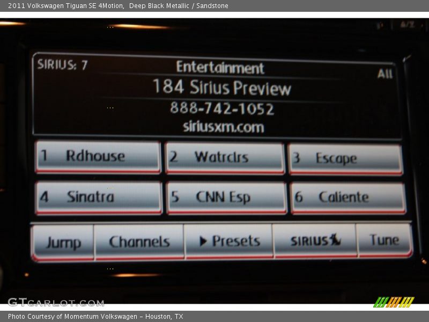Viewport: 429px width, 322px height.
Task: Select preset 1 Rdhouse
Action: click(98, 157)
